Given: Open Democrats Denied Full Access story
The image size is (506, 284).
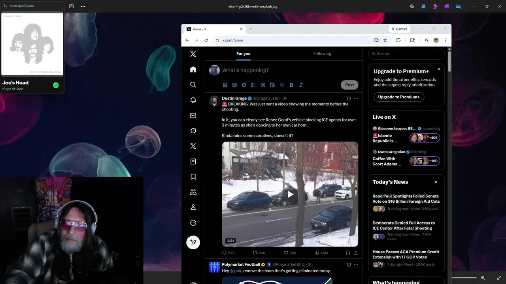Looking at the screenshot, I should [x=404, y=226].
